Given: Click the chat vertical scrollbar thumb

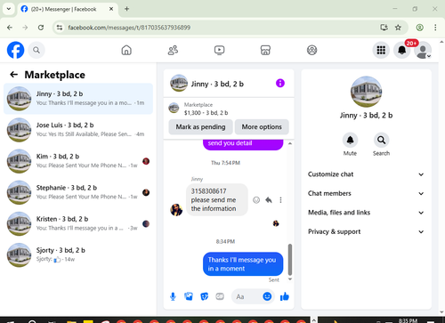Looking at the screenshot, I should [290, 260].
